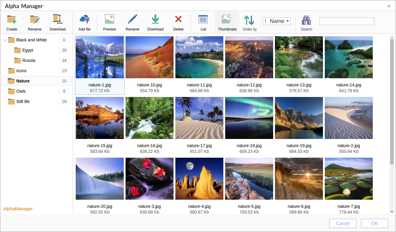Viewport: 396px width, 232px height.
Task: Collapse the Black and White folder tree
Action: (x=5, y=40)
